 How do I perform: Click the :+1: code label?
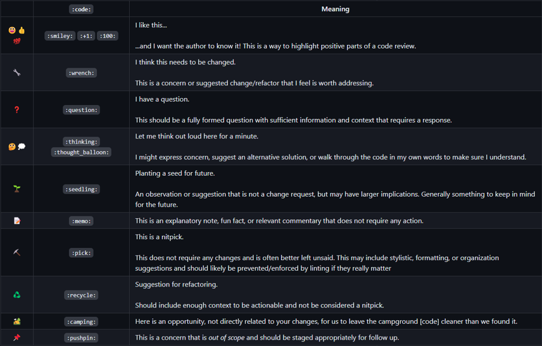tap(87, 36)
